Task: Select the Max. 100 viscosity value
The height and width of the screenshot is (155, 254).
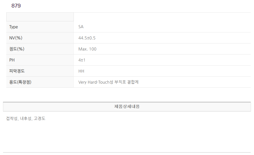Action: pos(87,49)
